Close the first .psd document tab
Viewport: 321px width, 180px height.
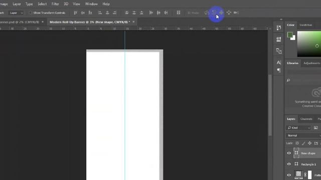coord(43,21)
